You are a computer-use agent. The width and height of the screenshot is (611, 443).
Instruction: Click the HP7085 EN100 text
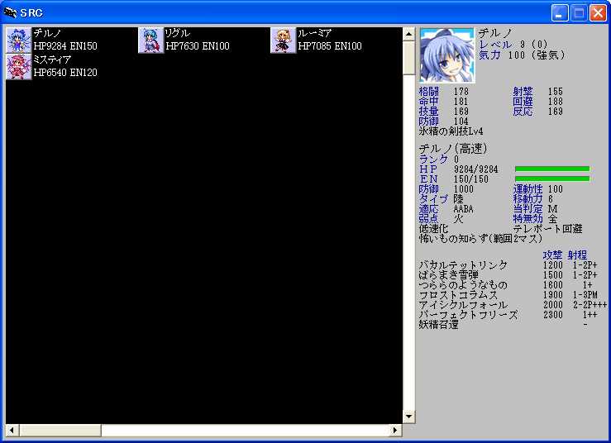[330, 46]
